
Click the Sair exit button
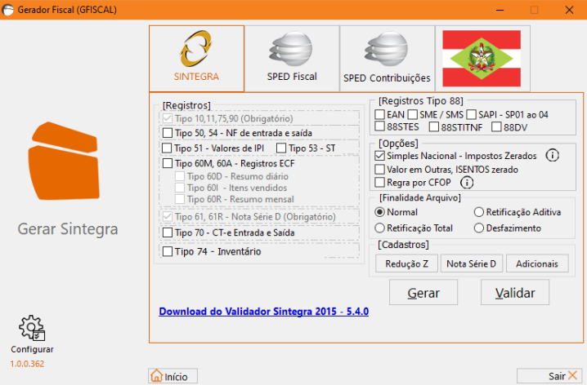click(549, 376)
